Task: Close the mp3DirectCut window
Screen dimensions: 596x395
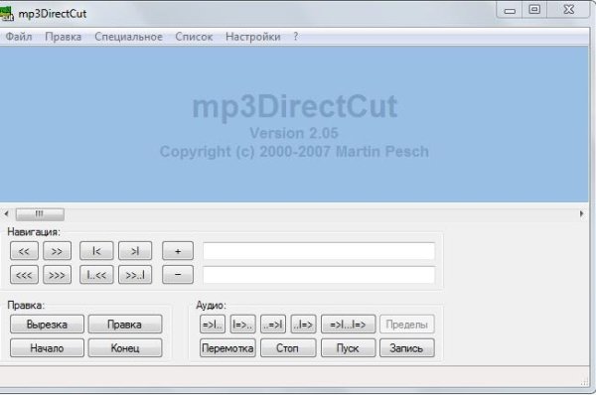Action: (x=568, y=10)
